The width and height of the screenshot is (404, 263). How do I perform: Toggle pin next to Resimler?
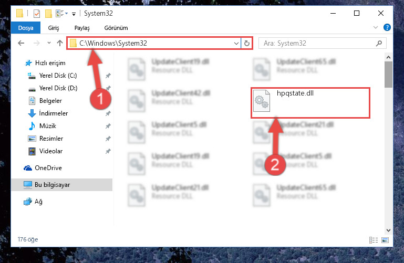point(108,139)
